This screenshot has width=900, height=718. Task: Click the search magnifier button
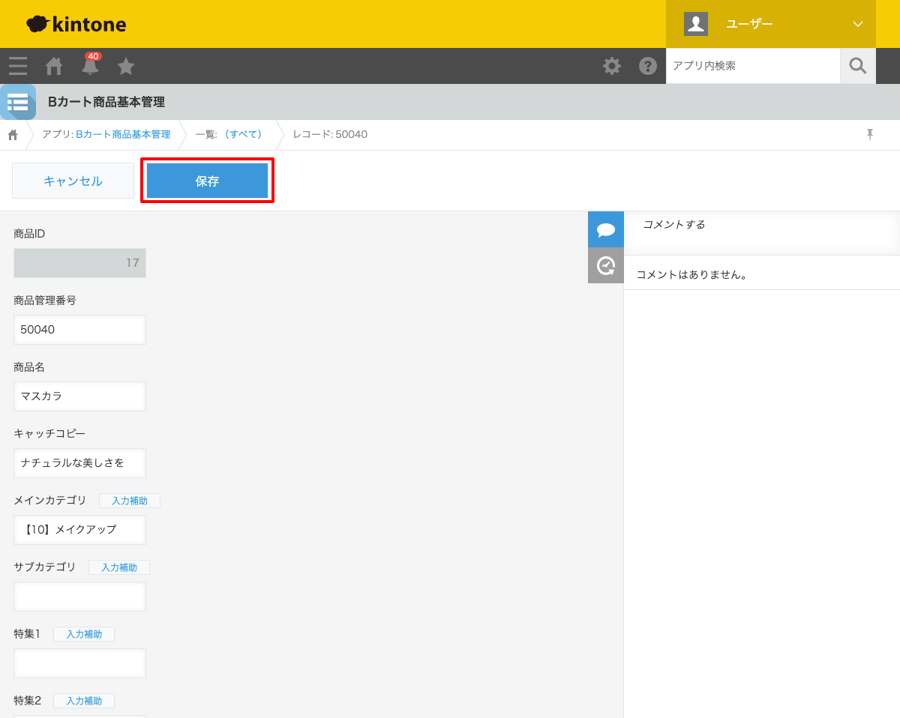858,66
